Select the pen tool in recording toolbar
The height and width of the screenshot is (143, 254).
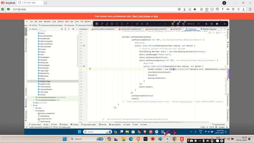(102, 24)
